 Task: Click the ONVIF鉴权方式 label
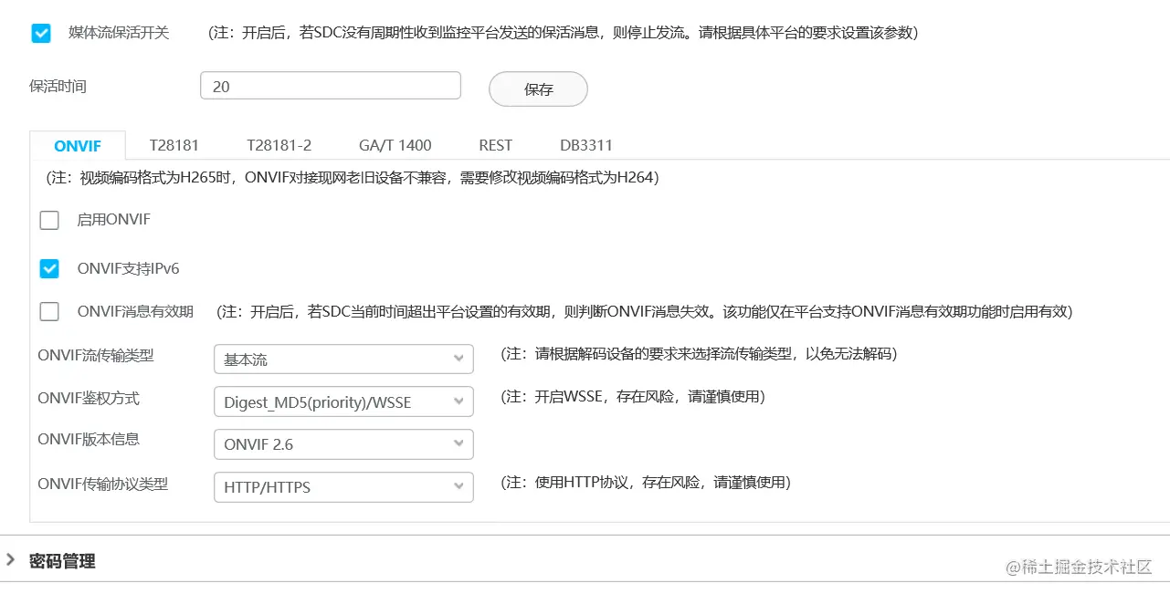point(89,399)
